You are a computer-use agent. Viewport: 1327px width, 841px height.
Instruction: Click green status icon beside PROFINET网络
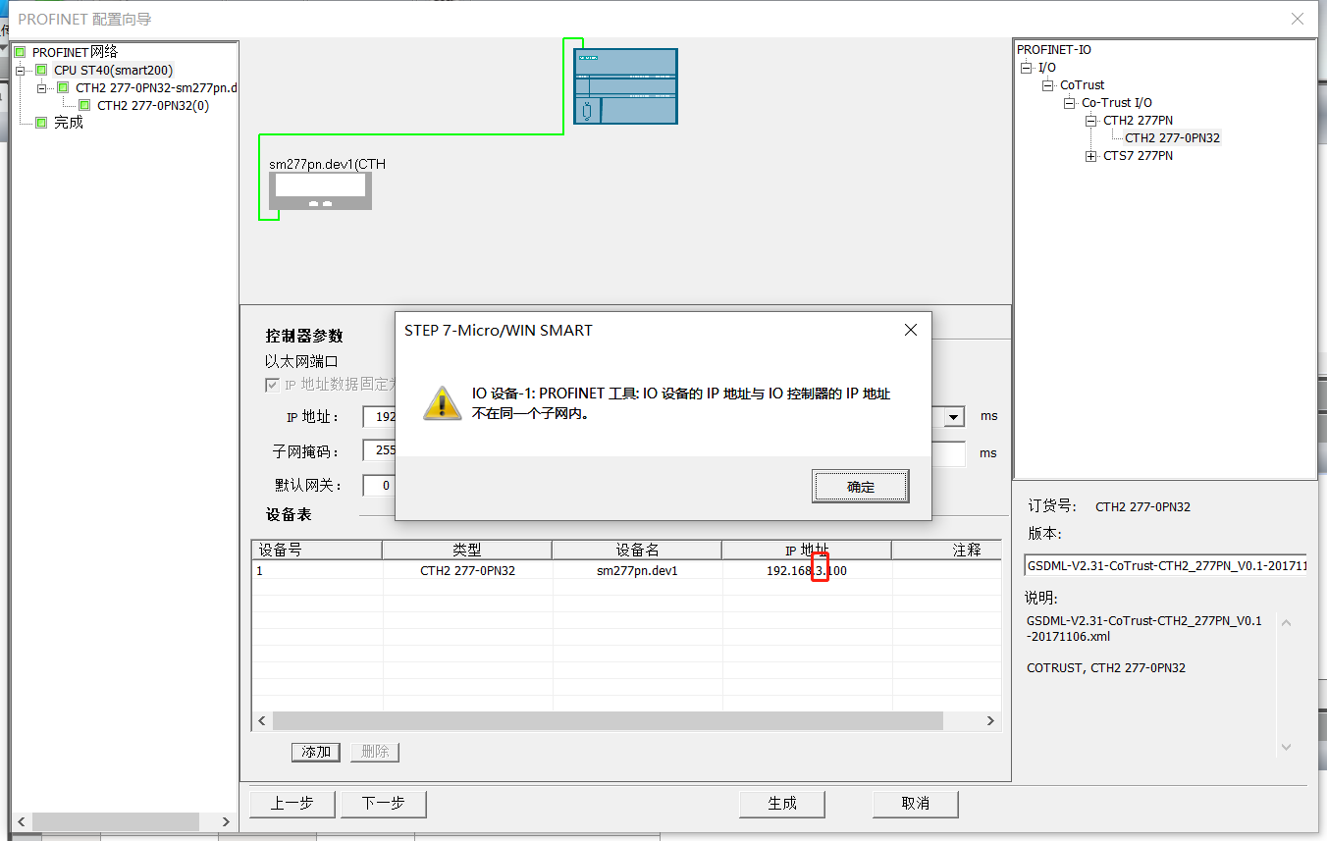pyautogui.click(x=20, y=52)
